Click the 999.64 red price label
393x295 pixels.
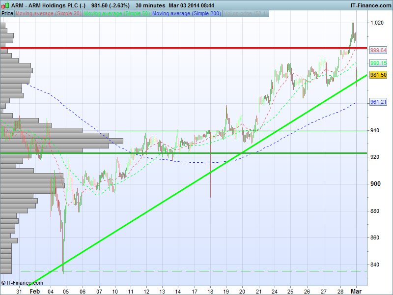point(378,51)
